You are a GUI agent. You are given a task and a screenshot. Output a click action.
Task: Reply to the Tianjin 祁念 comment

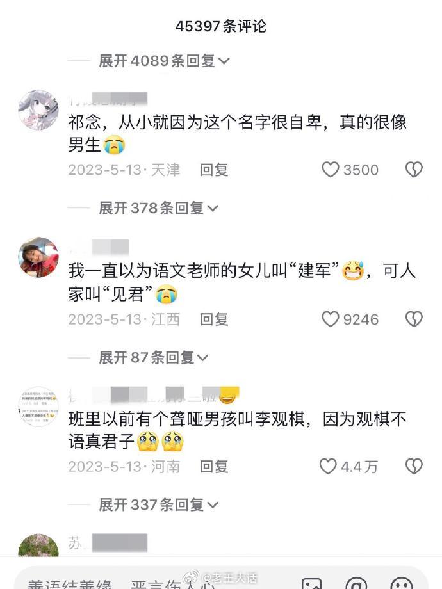point(214,170)
